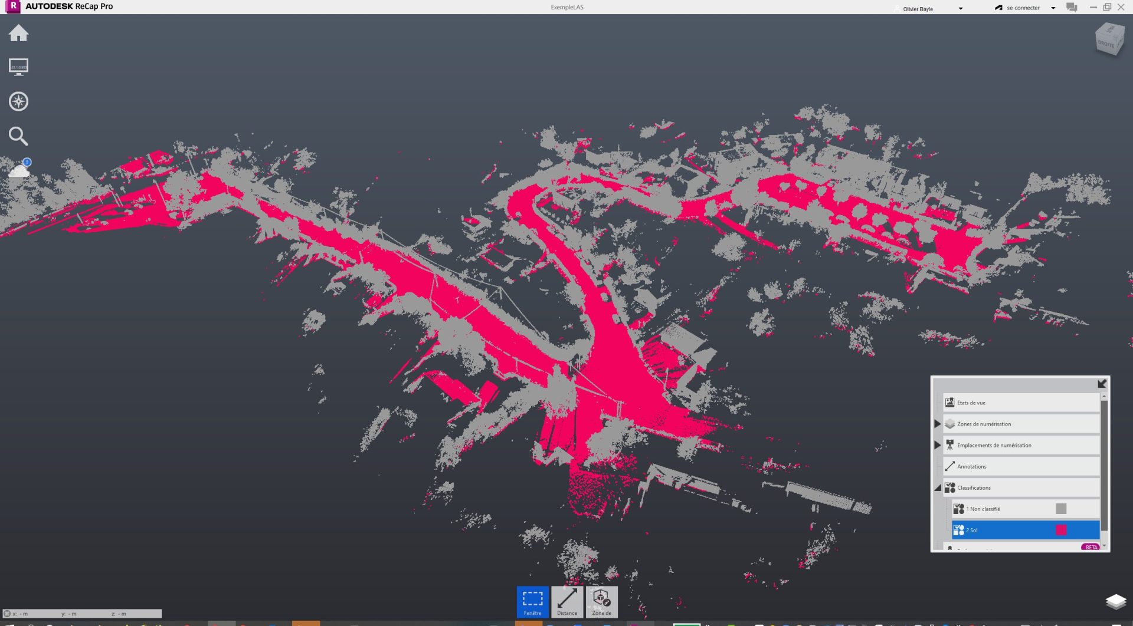Expand 'Emplacements de numérisation' section
The image size is (1133, 626).
coord(938,444)
